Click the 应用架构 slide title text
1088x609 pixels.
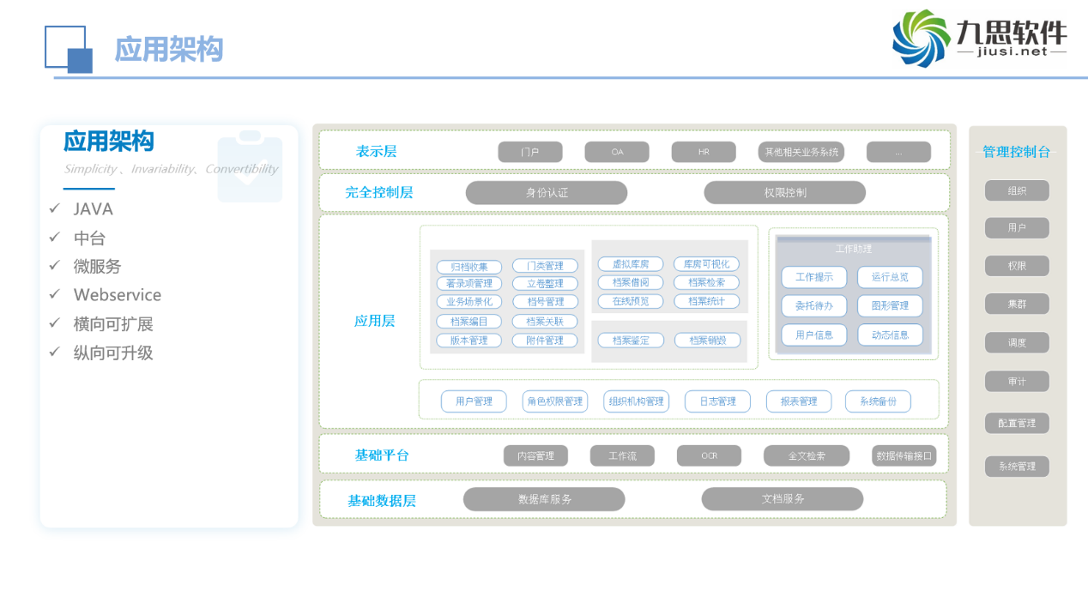coord(169,50)
